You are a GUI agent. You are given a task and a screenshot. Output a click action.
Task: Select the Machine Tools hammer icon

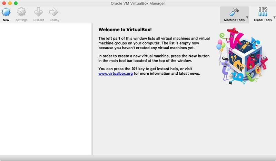click(x=234, y=12)
